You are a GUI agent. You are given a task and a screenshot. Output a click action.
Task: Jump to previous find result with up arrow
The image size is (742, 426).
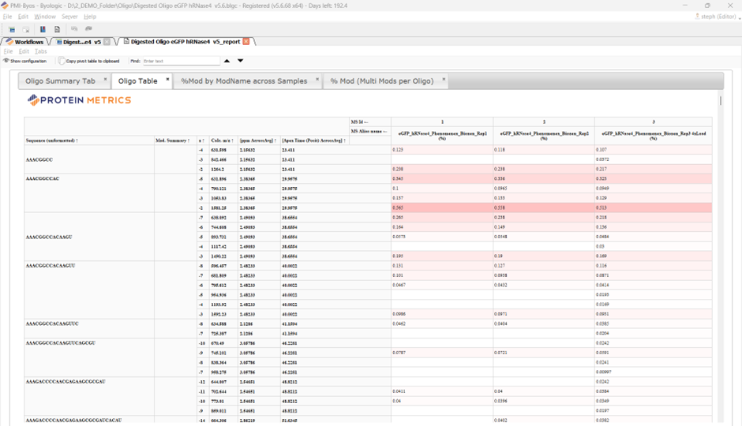(x=227, y=61)
